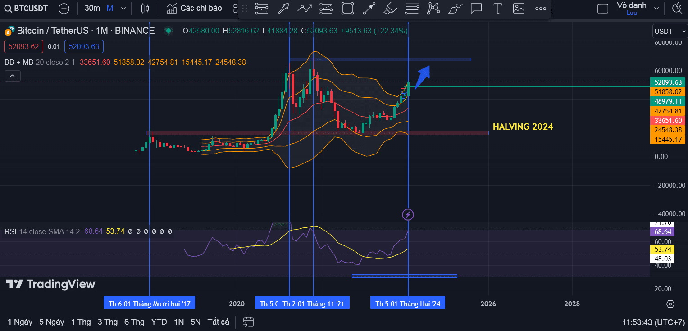The width and height of the screenshot is (688, 331).
Task: Click the 53.74 yellow RSI SMA label
Action: point(662,249)
